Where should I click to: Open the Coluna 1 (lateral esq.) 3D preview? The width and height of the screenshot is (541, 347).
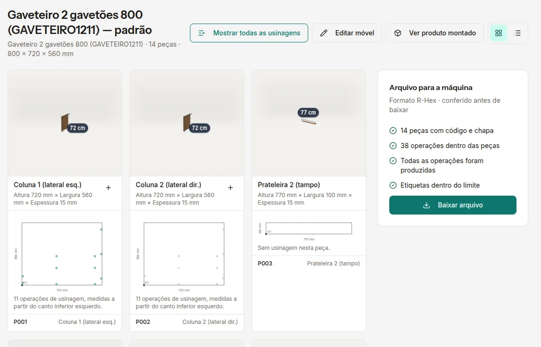click(65, 123)
